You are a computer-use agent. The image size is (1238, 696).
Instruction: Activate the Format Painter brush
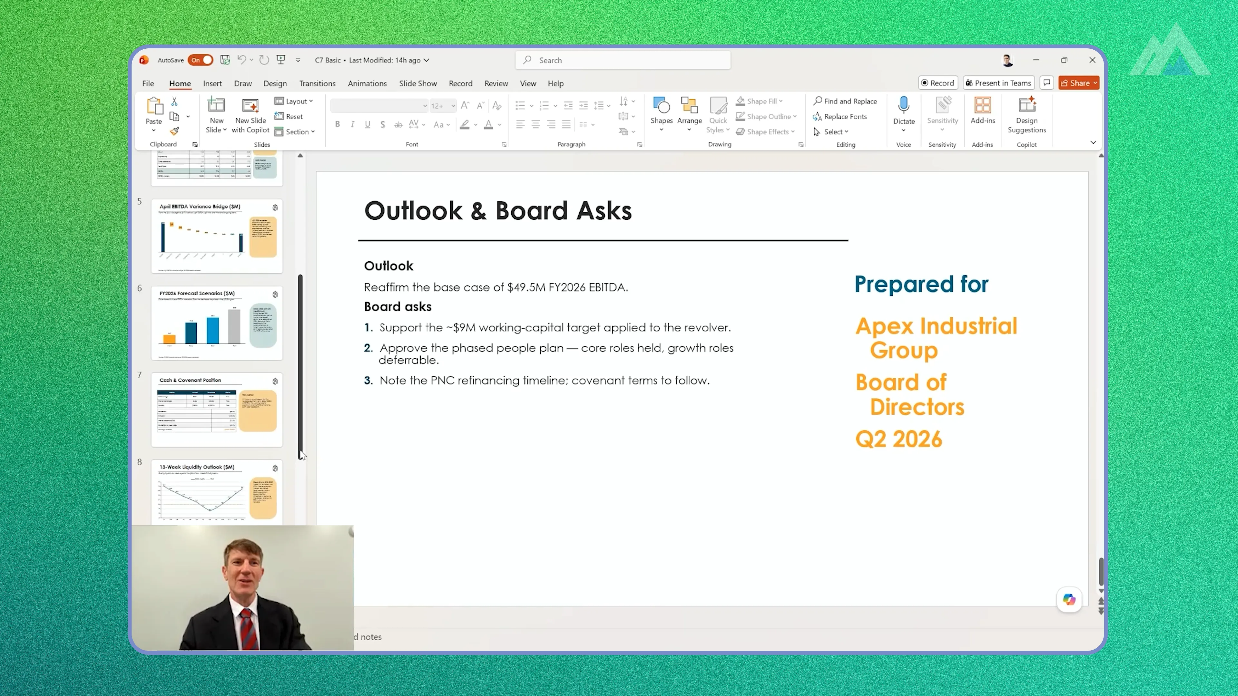174,131
